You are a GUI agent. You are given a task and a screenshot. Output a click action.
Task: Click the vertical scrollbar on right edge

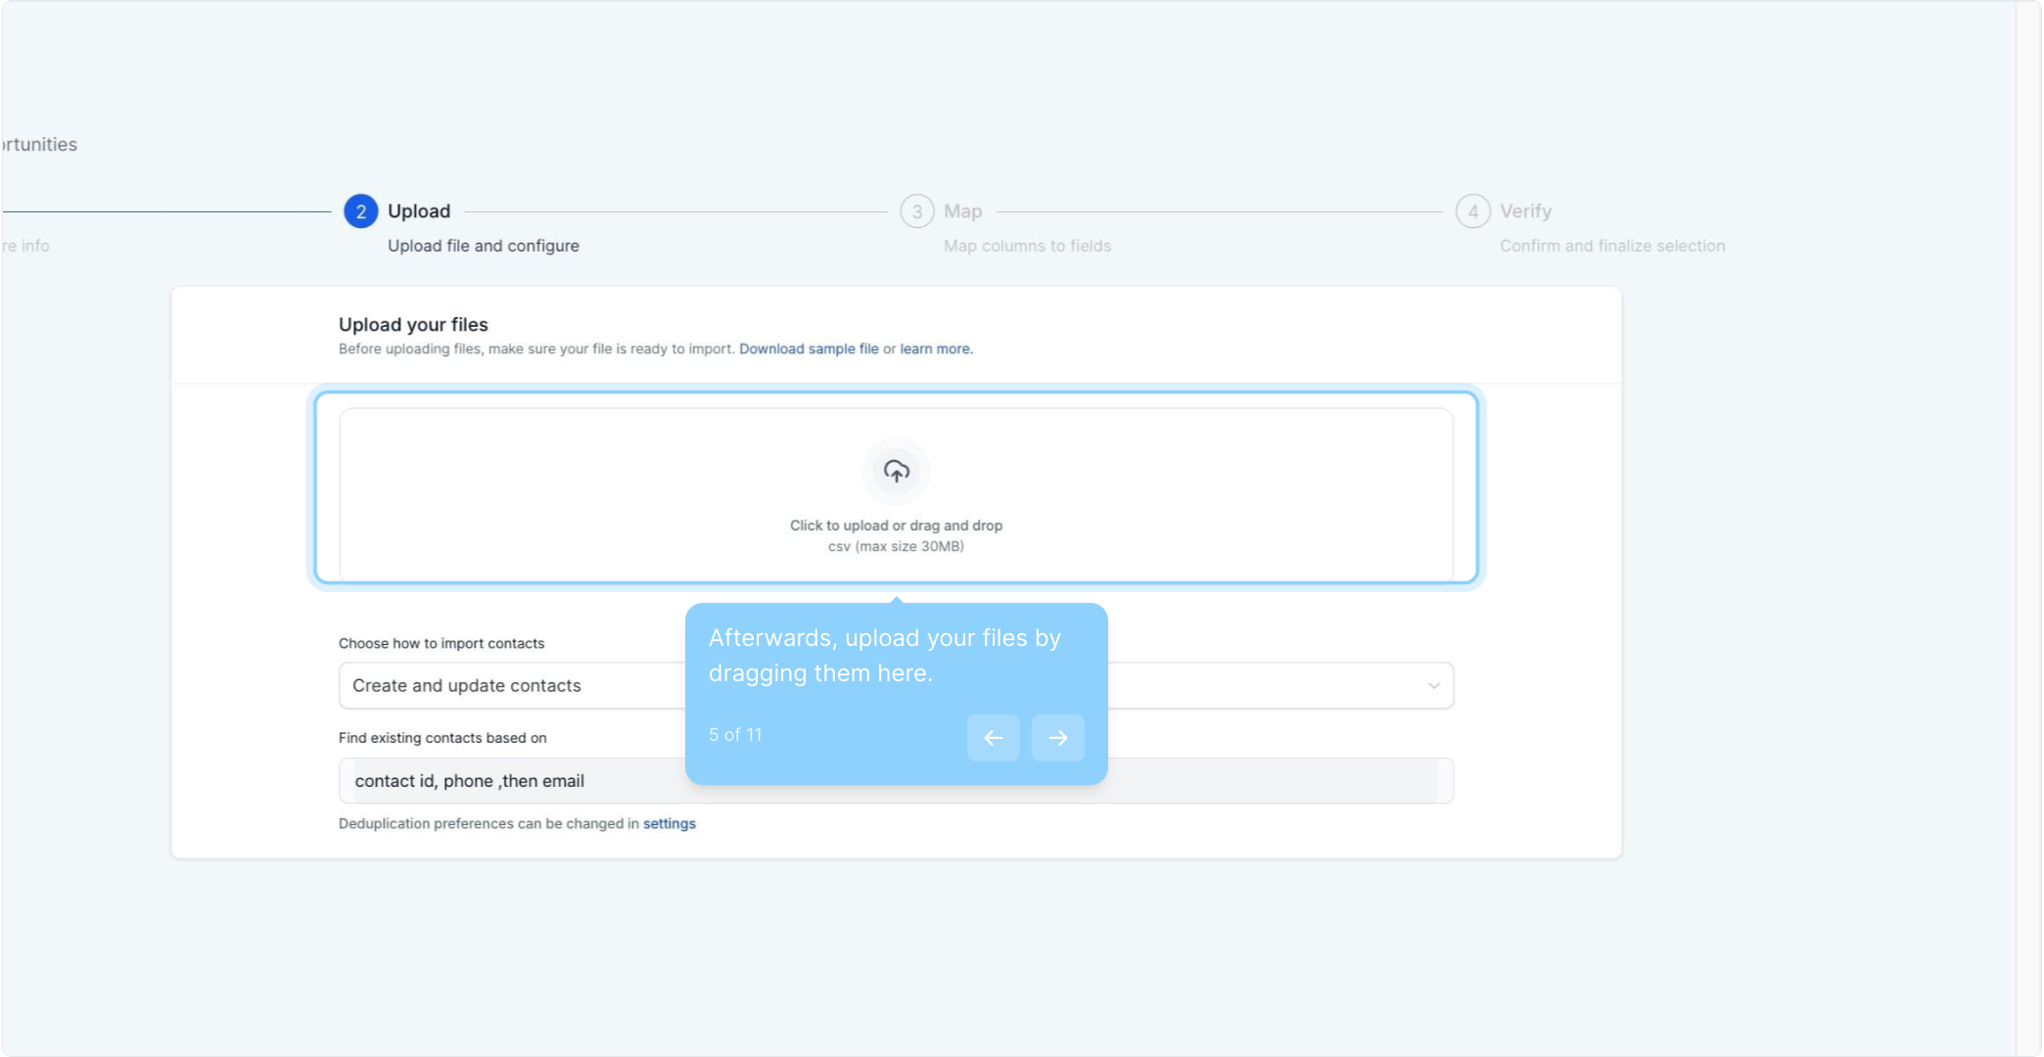click(x=2027, y=528)
